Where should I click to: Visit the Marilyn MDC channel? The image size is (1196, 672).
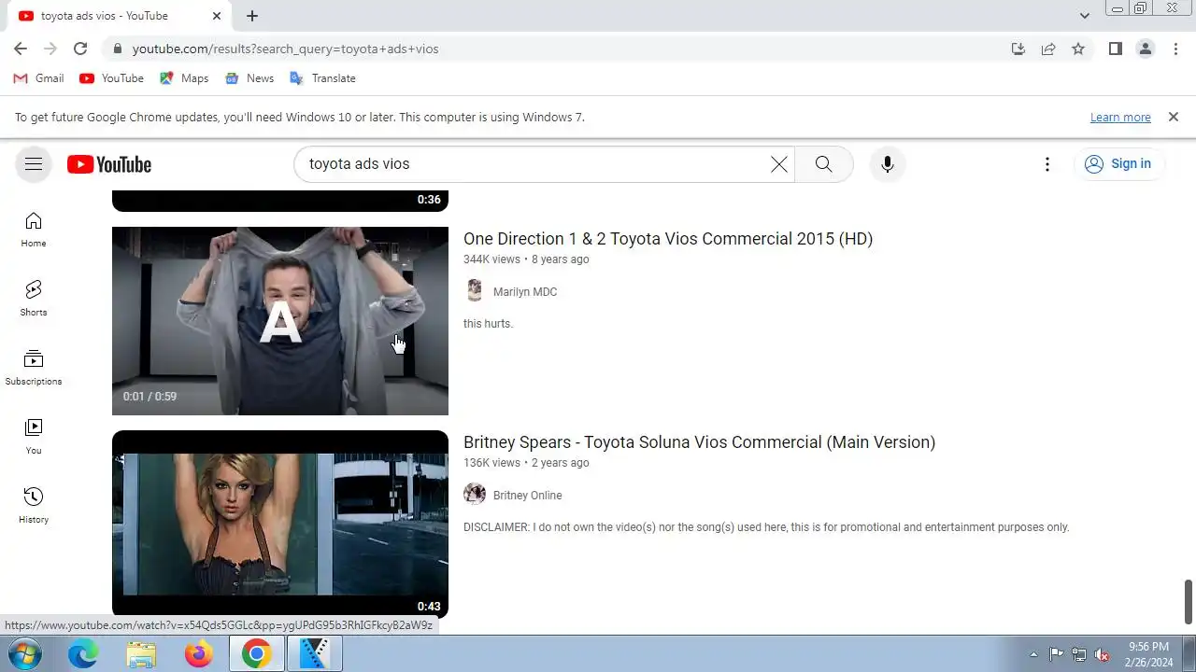click(525, 292)
